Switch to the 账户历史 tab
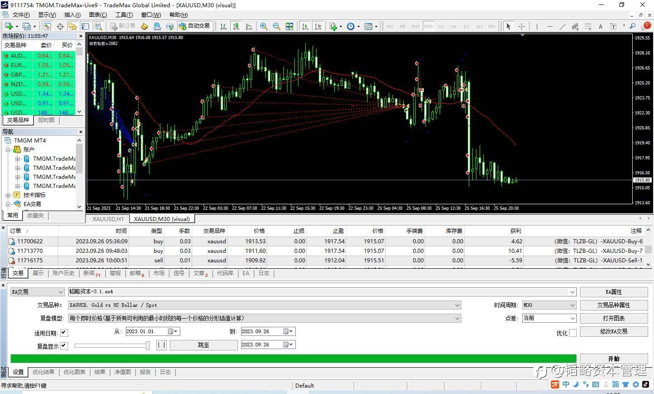The height and width of the screenshot is (394, 654). coord(64,273)
